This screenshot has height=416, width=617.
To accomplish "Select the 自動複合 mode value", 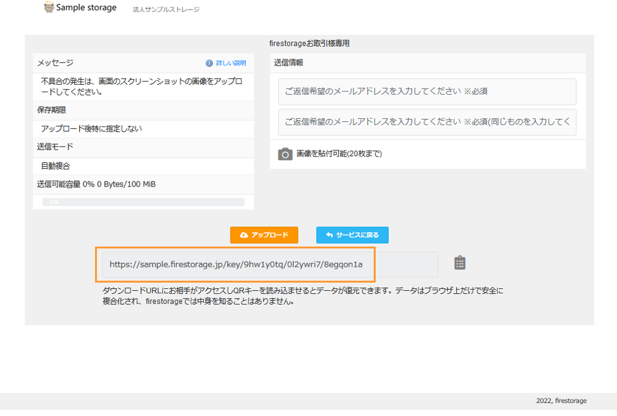I will coord(56,166).
